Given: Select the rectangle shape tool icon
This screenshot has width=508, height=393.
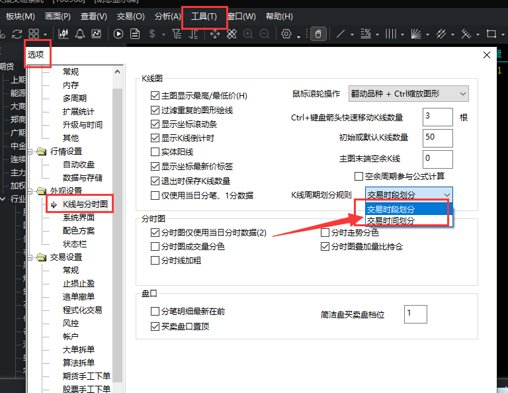Looking at the screenshot, I should [491, 34].
